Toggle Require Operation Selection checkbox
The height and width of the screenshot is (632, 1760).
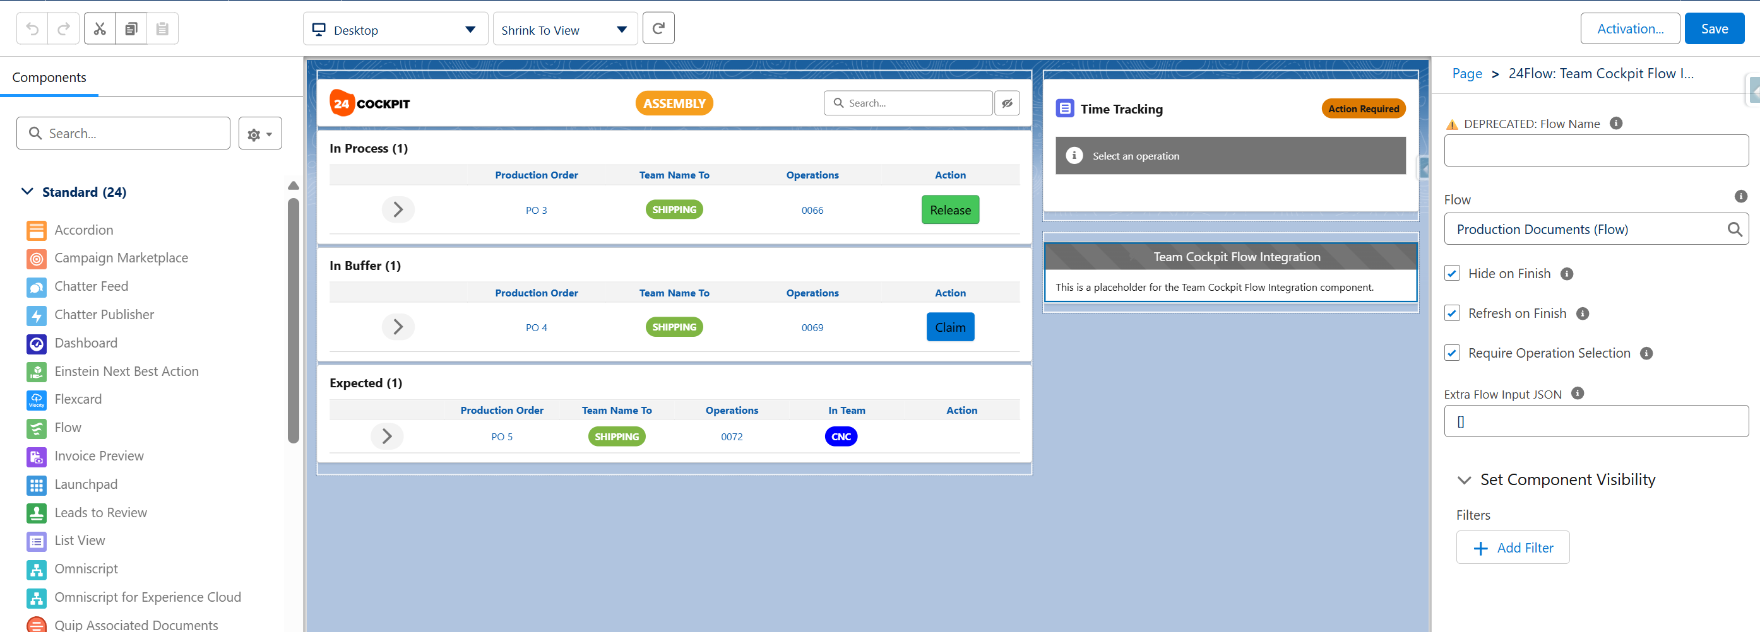tap(1452, 353)
